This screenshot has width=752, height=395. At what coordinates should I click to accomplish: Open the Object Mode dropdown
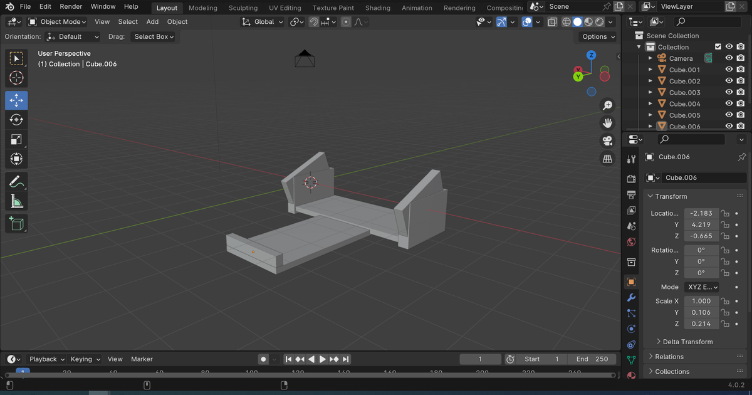point(57,21)
